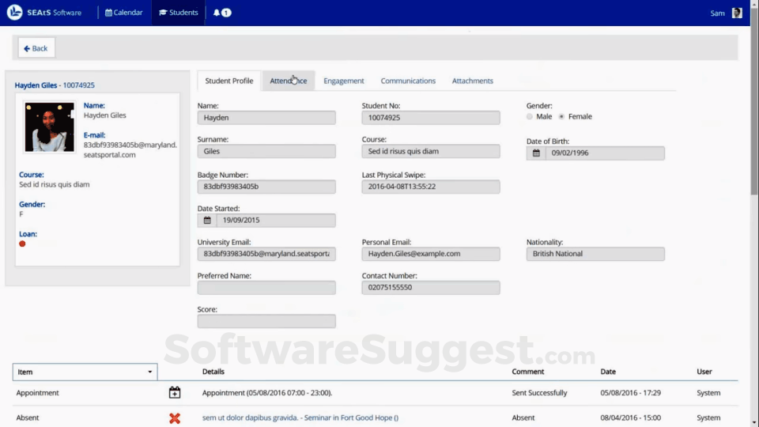Click the SEAtS Software logo
The height and width of the screenshot is (427, 759).
44,12
